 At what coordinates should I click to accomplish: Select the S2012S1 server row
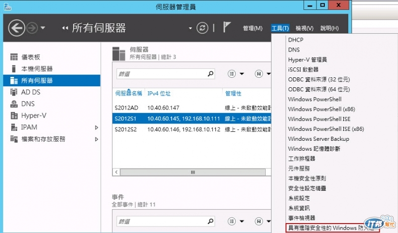pyautogui.click(x=192, y=118)
